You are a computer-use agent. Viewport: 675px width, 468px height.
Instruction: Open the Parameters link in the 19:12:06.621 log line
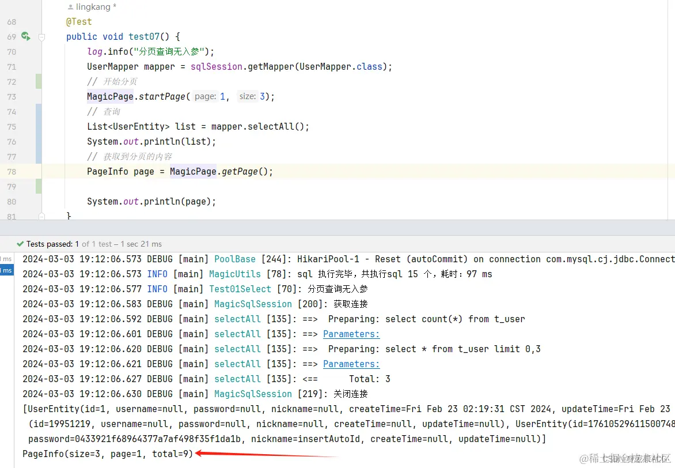(351, 364)
